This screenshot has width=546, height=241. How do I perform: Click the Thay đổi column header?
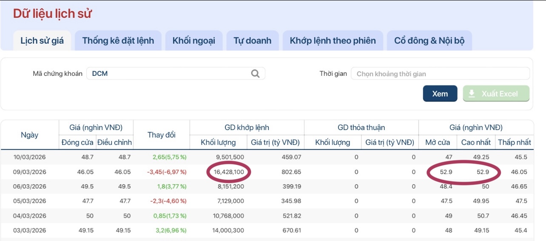coord(161,135)
